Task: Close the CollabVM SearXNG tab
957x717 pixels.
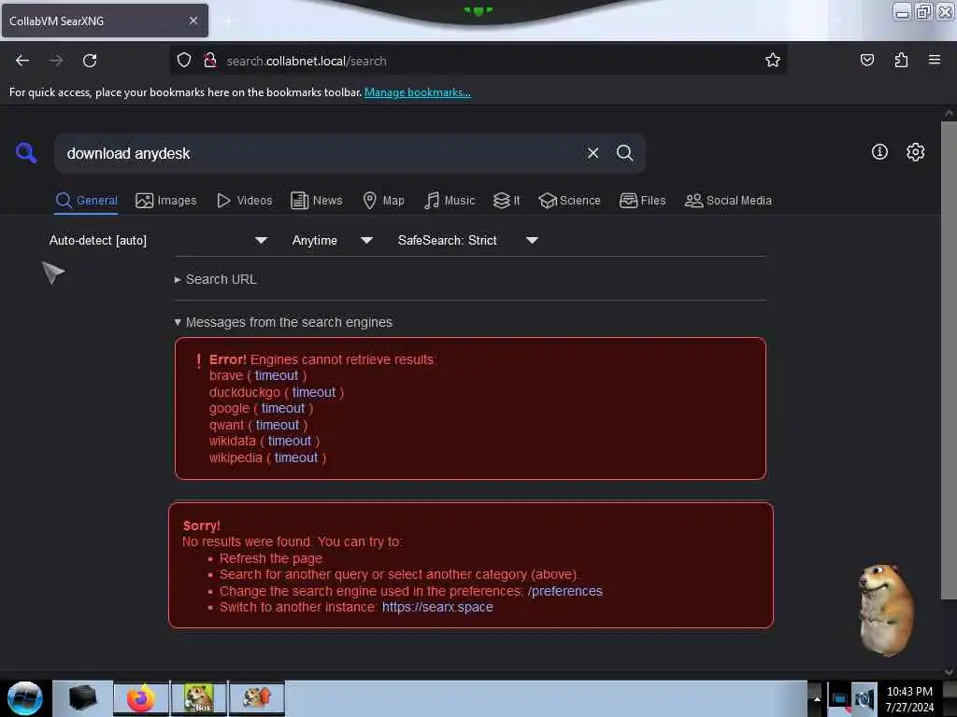Action: [x=193, y=21]
